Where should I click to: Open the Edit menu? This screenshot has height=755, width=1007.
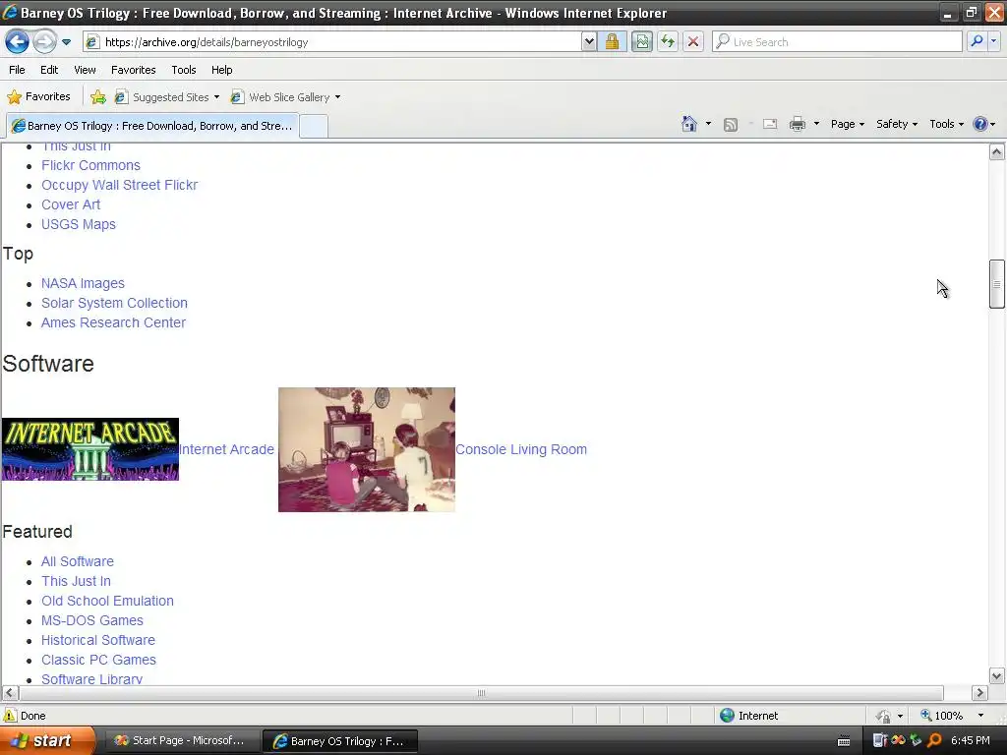[49, 70]
